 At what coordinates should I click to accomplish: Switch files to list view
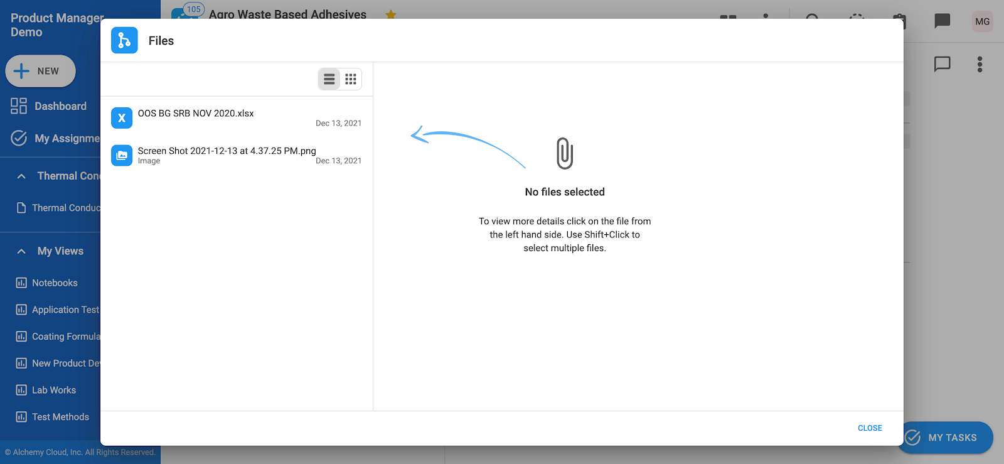tap(329, 79)
